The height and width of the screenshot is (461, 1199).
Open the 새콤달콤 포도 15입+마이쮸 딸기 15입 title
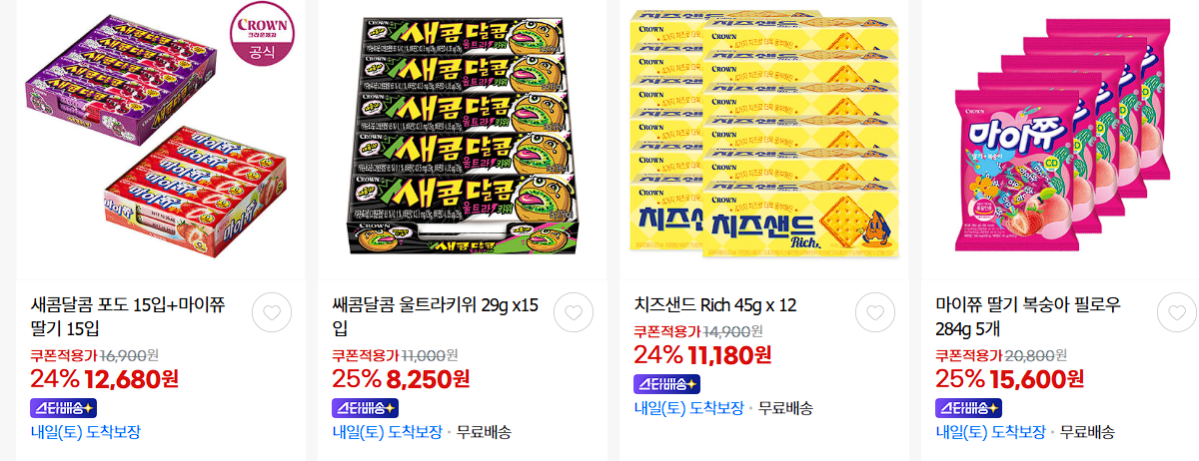coord(130,316)
